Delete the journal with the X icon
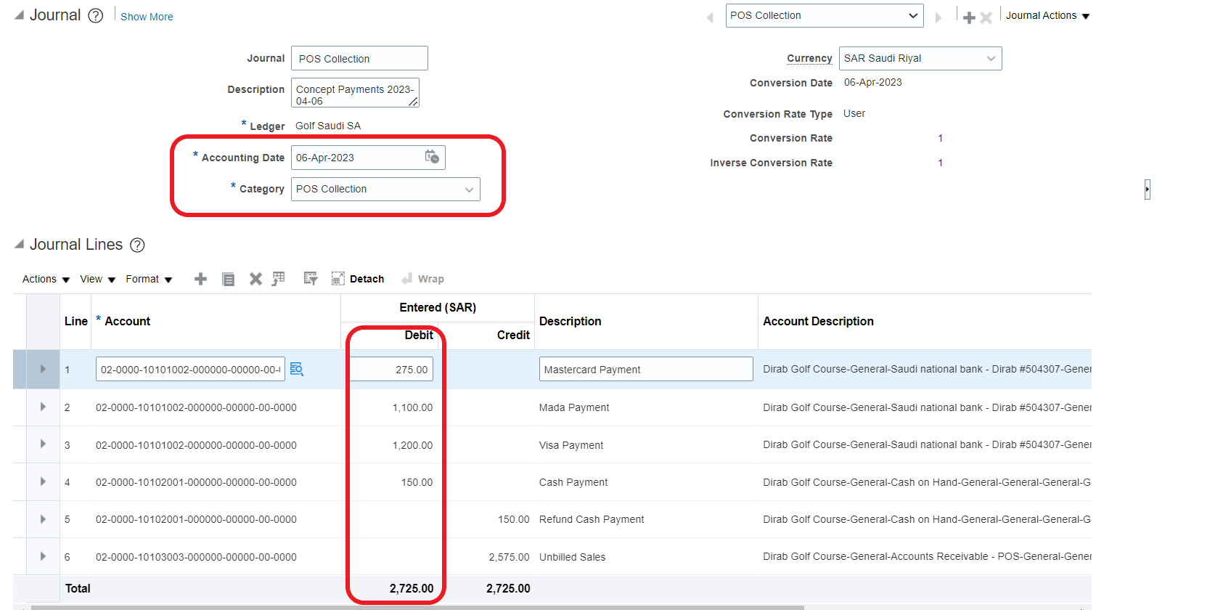 click(x=986, y=17)
